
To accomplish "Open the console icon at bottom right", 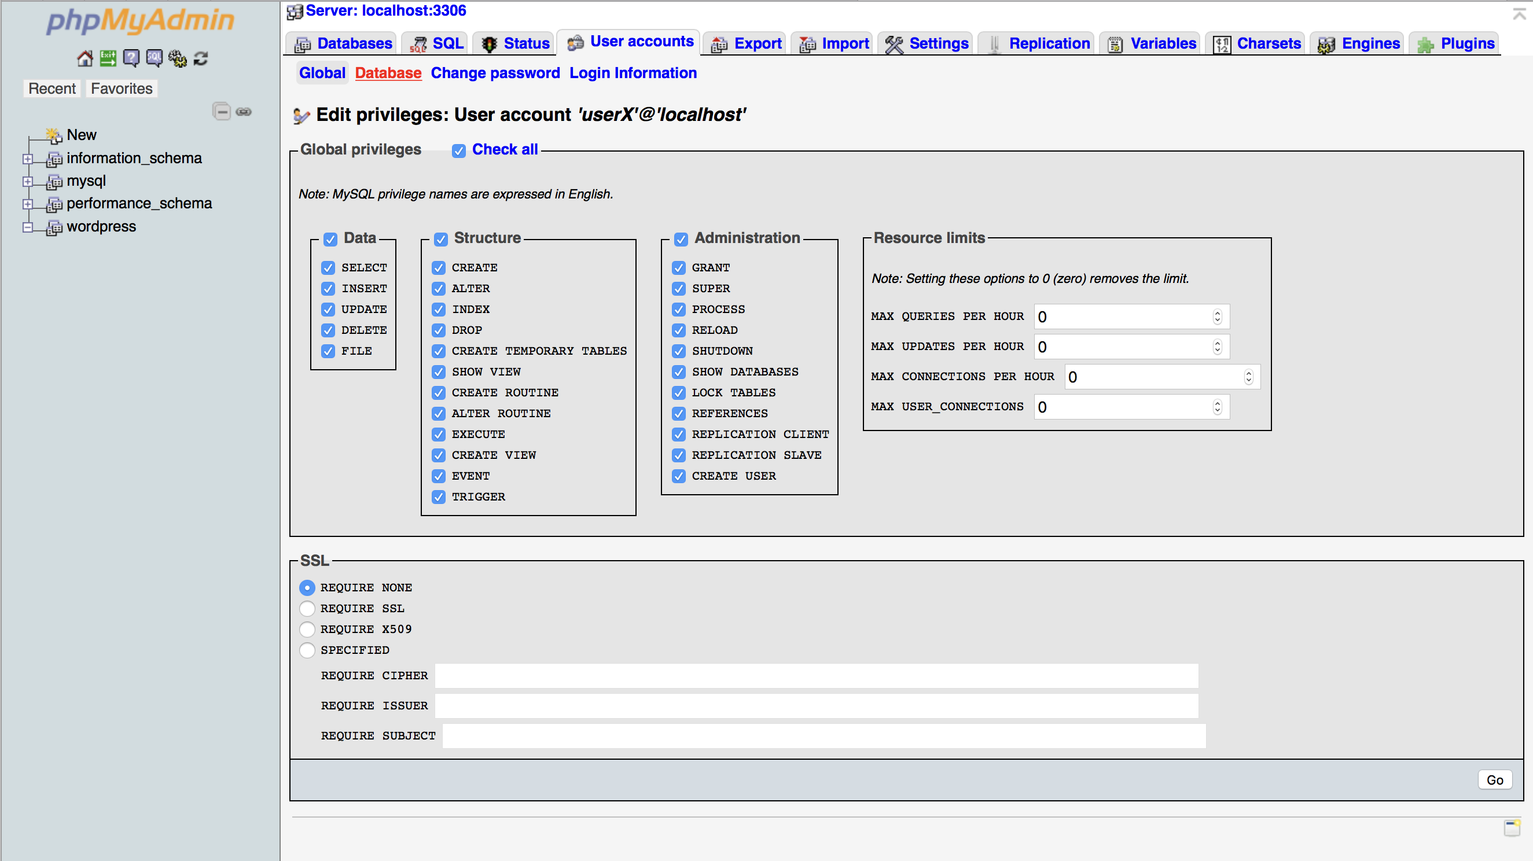I will pos(1512,827).
